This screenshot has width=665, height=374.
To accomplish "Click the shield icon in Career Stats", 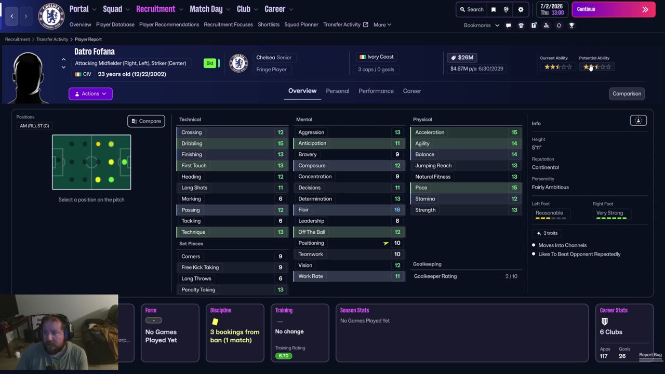I will click(x=604, y=322).
